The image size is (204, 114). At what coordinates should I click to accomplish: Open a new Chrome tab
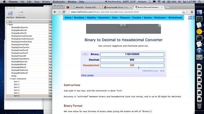coord(167,7)
